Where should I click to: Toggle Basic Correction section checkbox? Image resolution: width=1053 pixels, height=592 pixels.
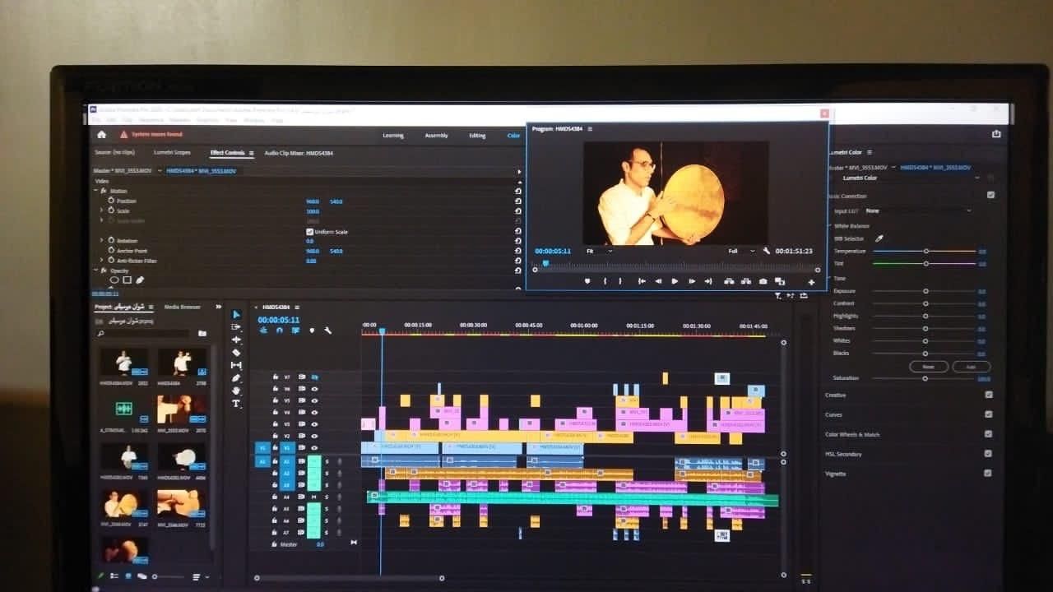tap(990, 195)
